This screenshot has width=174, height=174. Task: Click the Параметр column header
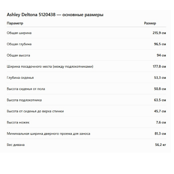coord(15,23)
